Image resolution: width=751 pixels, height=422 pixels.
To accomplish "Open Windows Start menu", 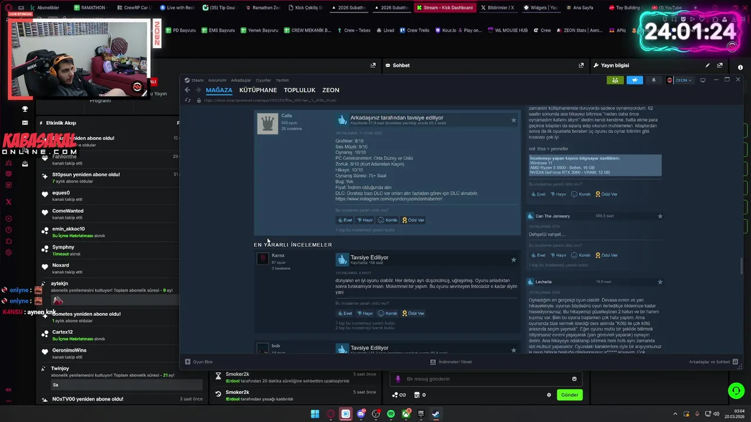I will click(315, 414).
